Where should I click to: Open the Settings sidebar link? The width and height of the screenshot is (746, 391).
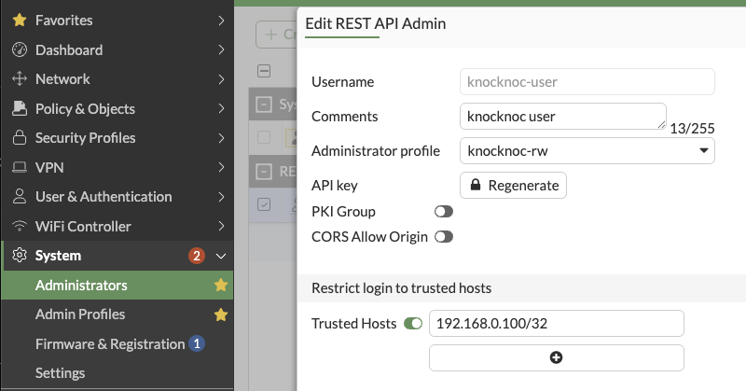(x=60, y=373)
